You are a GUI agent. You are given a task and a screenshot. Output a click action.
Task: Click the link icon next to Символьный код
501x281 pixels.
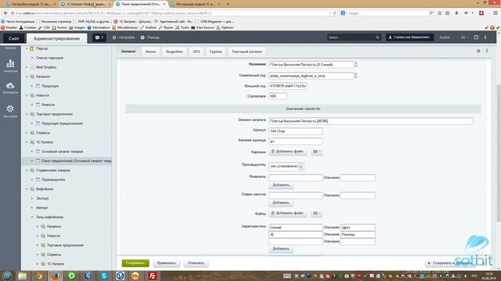[356, 76]
